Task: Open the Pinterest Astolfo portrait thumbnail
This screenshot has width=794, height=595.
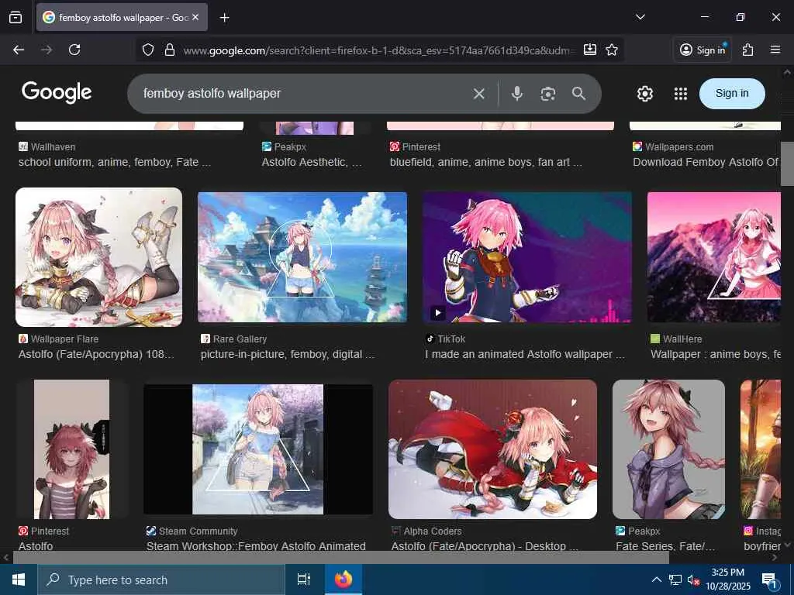Action: [x=71, y=449]
